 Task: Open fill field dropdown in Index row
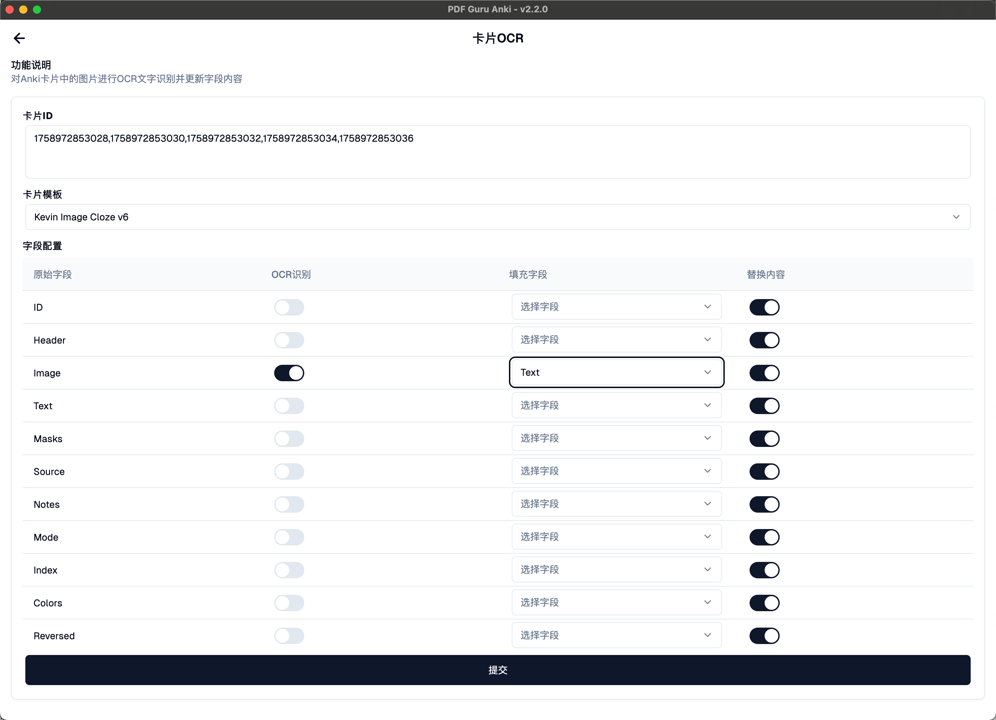pyautogui.click(x=616, y=569)
